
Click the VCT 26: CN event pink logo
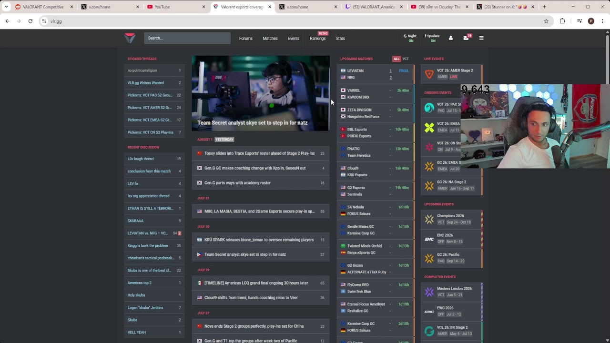coord(429,147)
